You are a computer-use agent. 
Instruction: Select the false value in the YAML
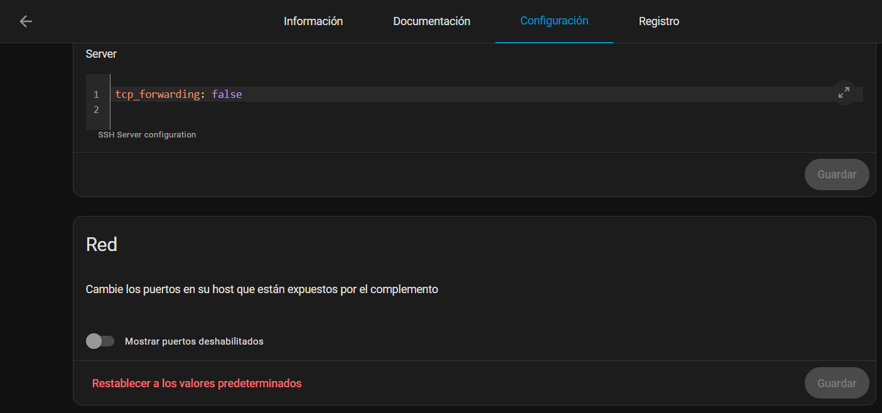click(x=227, y=94)
